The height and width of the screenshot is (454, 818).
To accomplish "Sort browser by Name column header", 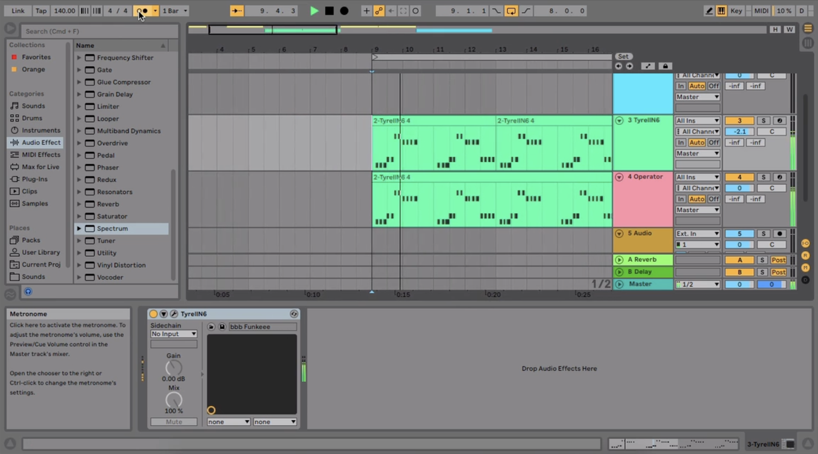I will click(x=121, y=46).
